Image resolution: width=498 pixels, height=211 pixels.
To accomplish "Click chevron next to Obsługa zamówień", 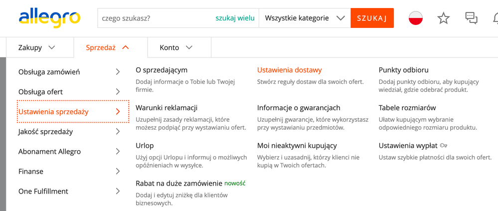I will click(x=118, y=72).
